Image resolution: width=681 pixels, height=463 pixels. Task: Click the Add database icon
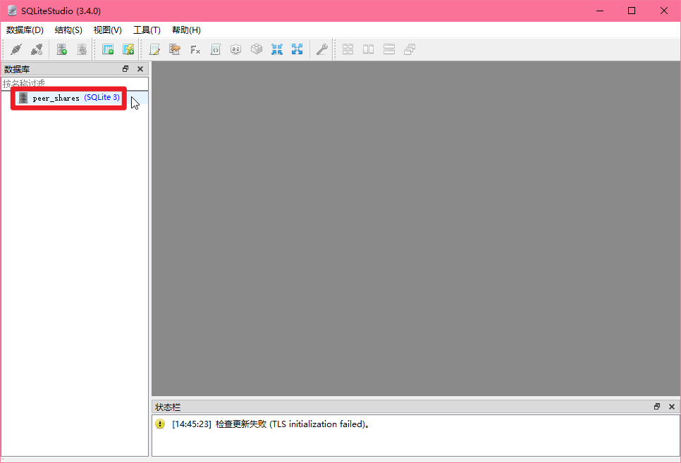pos(61,49)
